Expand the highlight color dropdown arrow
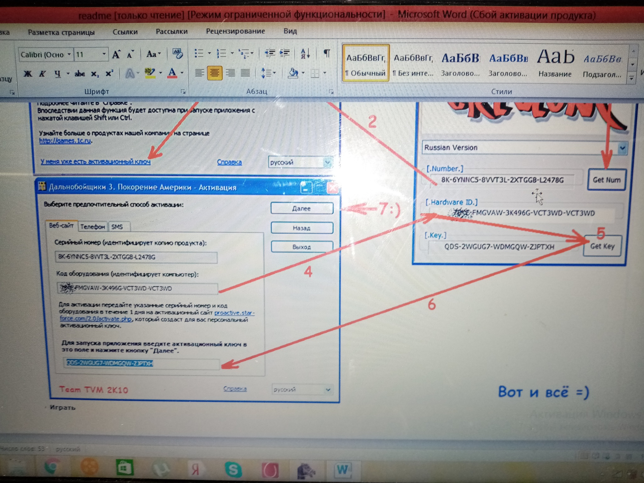644x483 pixels. [160, 73]
